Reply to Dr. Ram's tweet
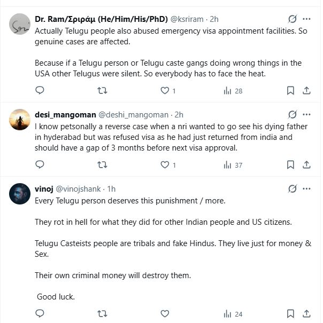 (40, 91)
